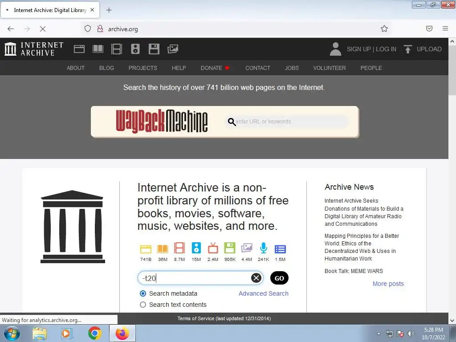
Task: Click the volume speaker tray icon
Action: click(x=411, y=334)
